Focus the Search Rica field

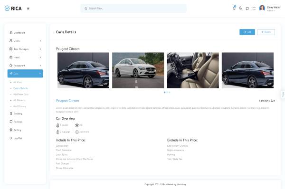133,9
